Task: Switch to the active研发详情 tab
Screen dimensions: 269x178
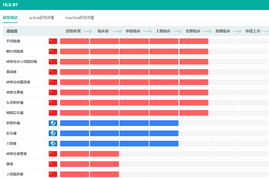Action: click(42, 18)
